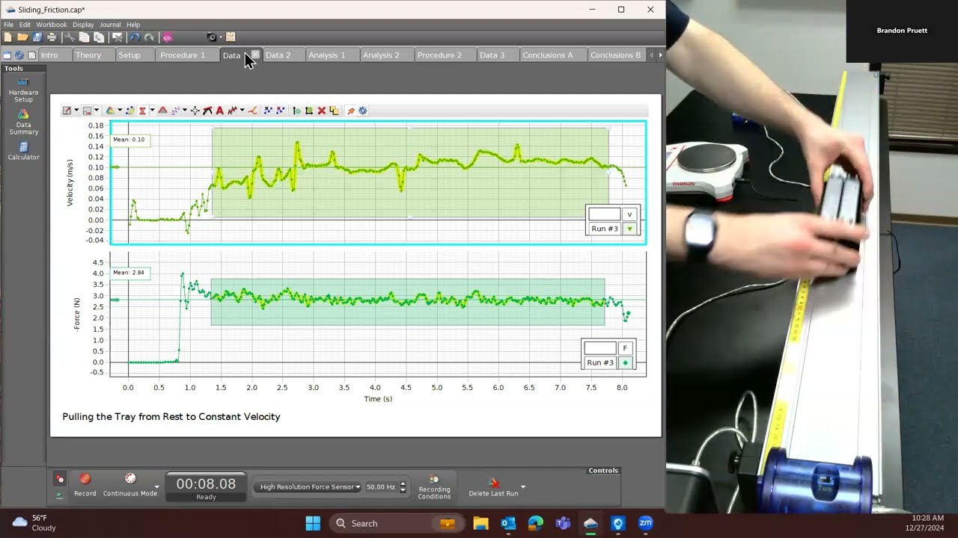The image size is (958, 538).
Task: Open Zoom from the taskbar
Action: tap(645, 523)
